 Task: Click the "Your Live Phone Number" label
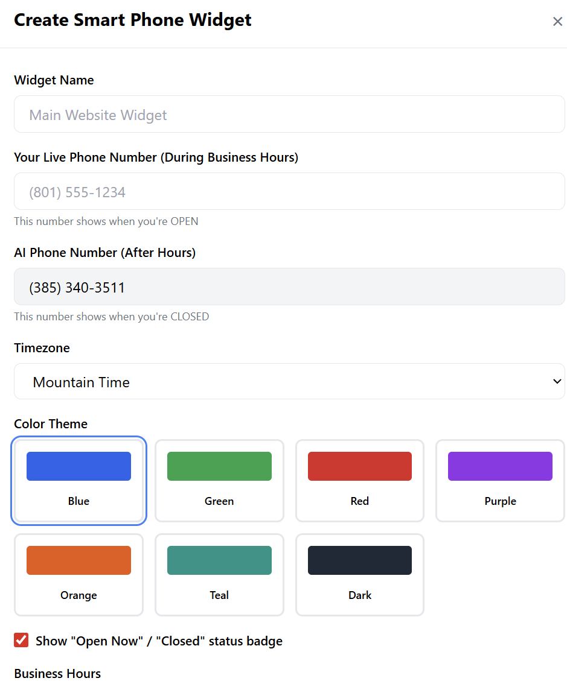[x=156, y=157]
